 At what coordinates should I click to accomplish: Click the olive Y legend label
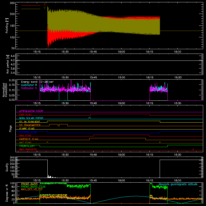click(45, 8)
